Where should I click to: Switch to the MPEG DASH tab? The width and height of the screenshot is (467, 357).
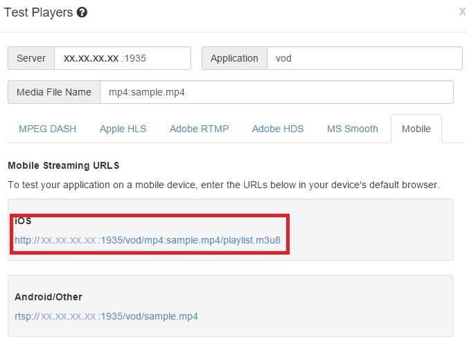(47, 129)
